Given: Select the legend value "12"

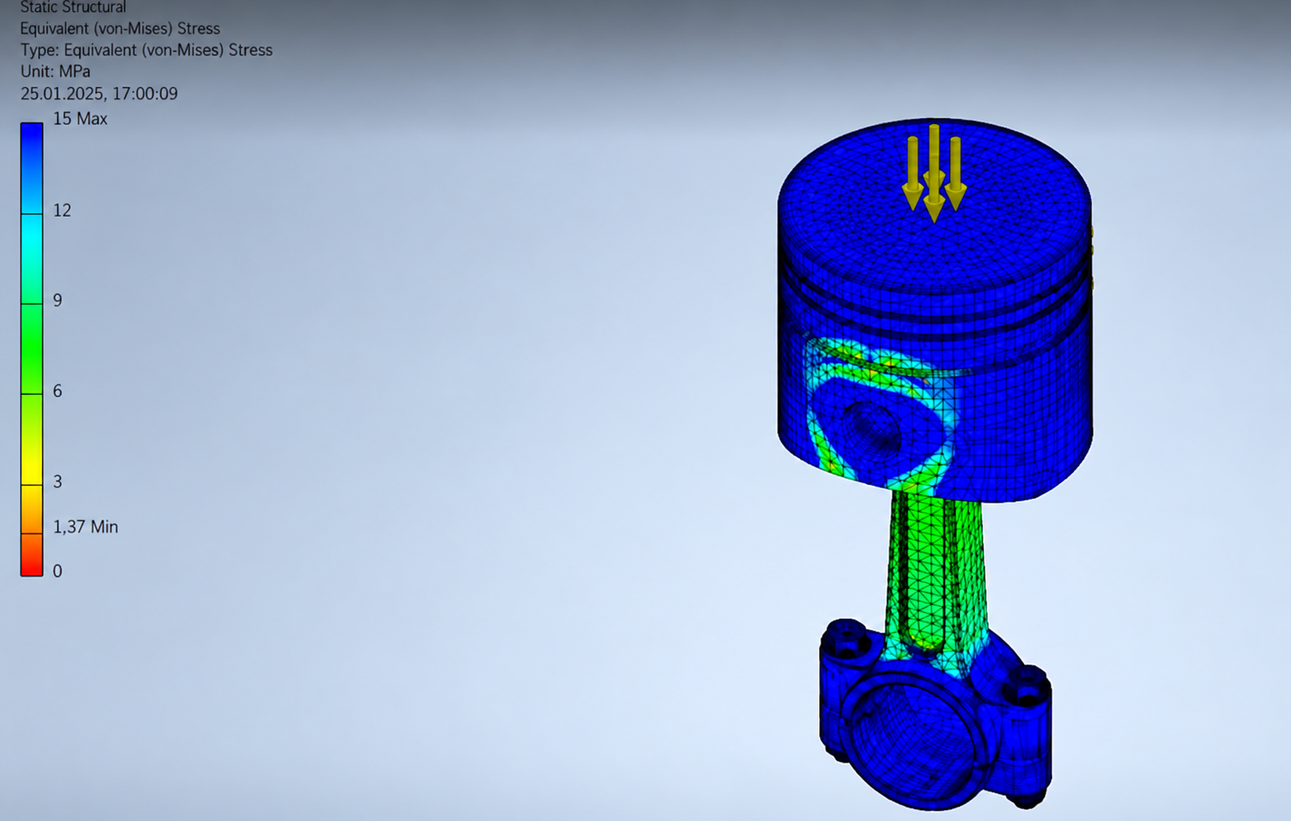Looking at the screenshot, I should pos(62,210).
